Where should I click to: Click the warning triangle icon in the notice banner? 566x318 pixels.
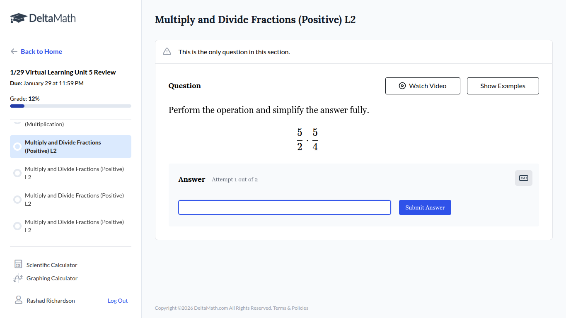click(167, 51)
